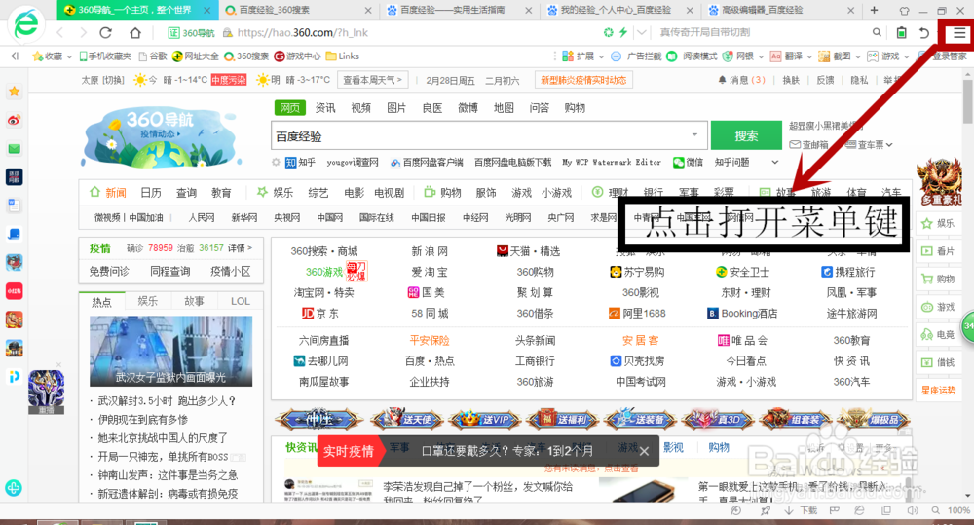Click the lightning speed mode icon
Viewport: 974px width, 525px height.
[x=623, y=32]
